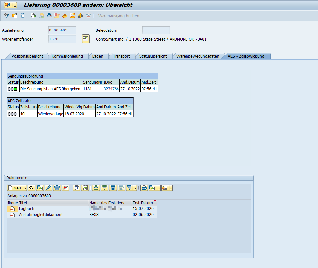Screen dimensions: 318x268
Task: Open the Neu dropdown in Dokumente
Action: (x=24, y=188)
